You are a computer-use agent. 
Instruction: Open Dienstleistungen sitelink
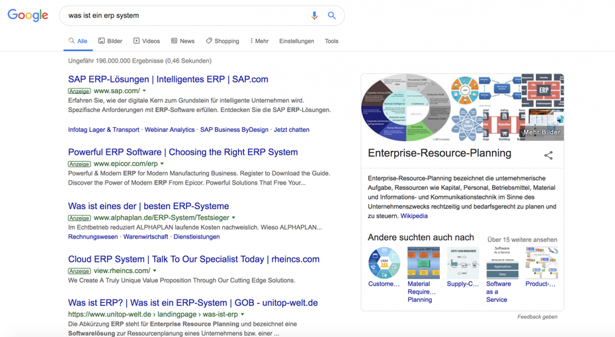pos(196,237)
